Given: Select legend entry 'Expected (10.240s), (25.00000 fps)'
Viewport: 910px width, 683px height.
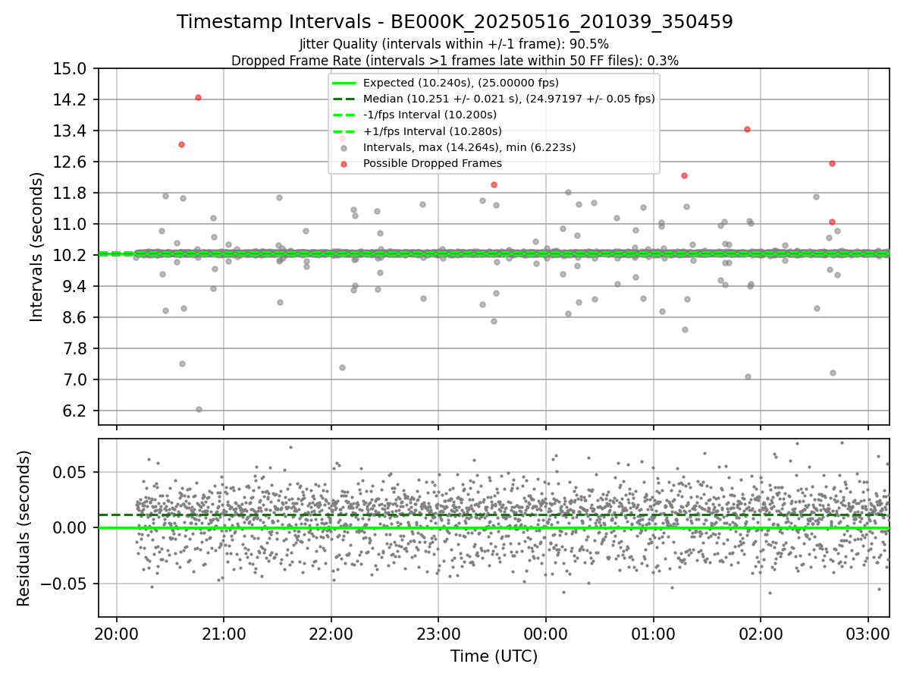Looking at the screenshot, I should click(x=460, y=83).
